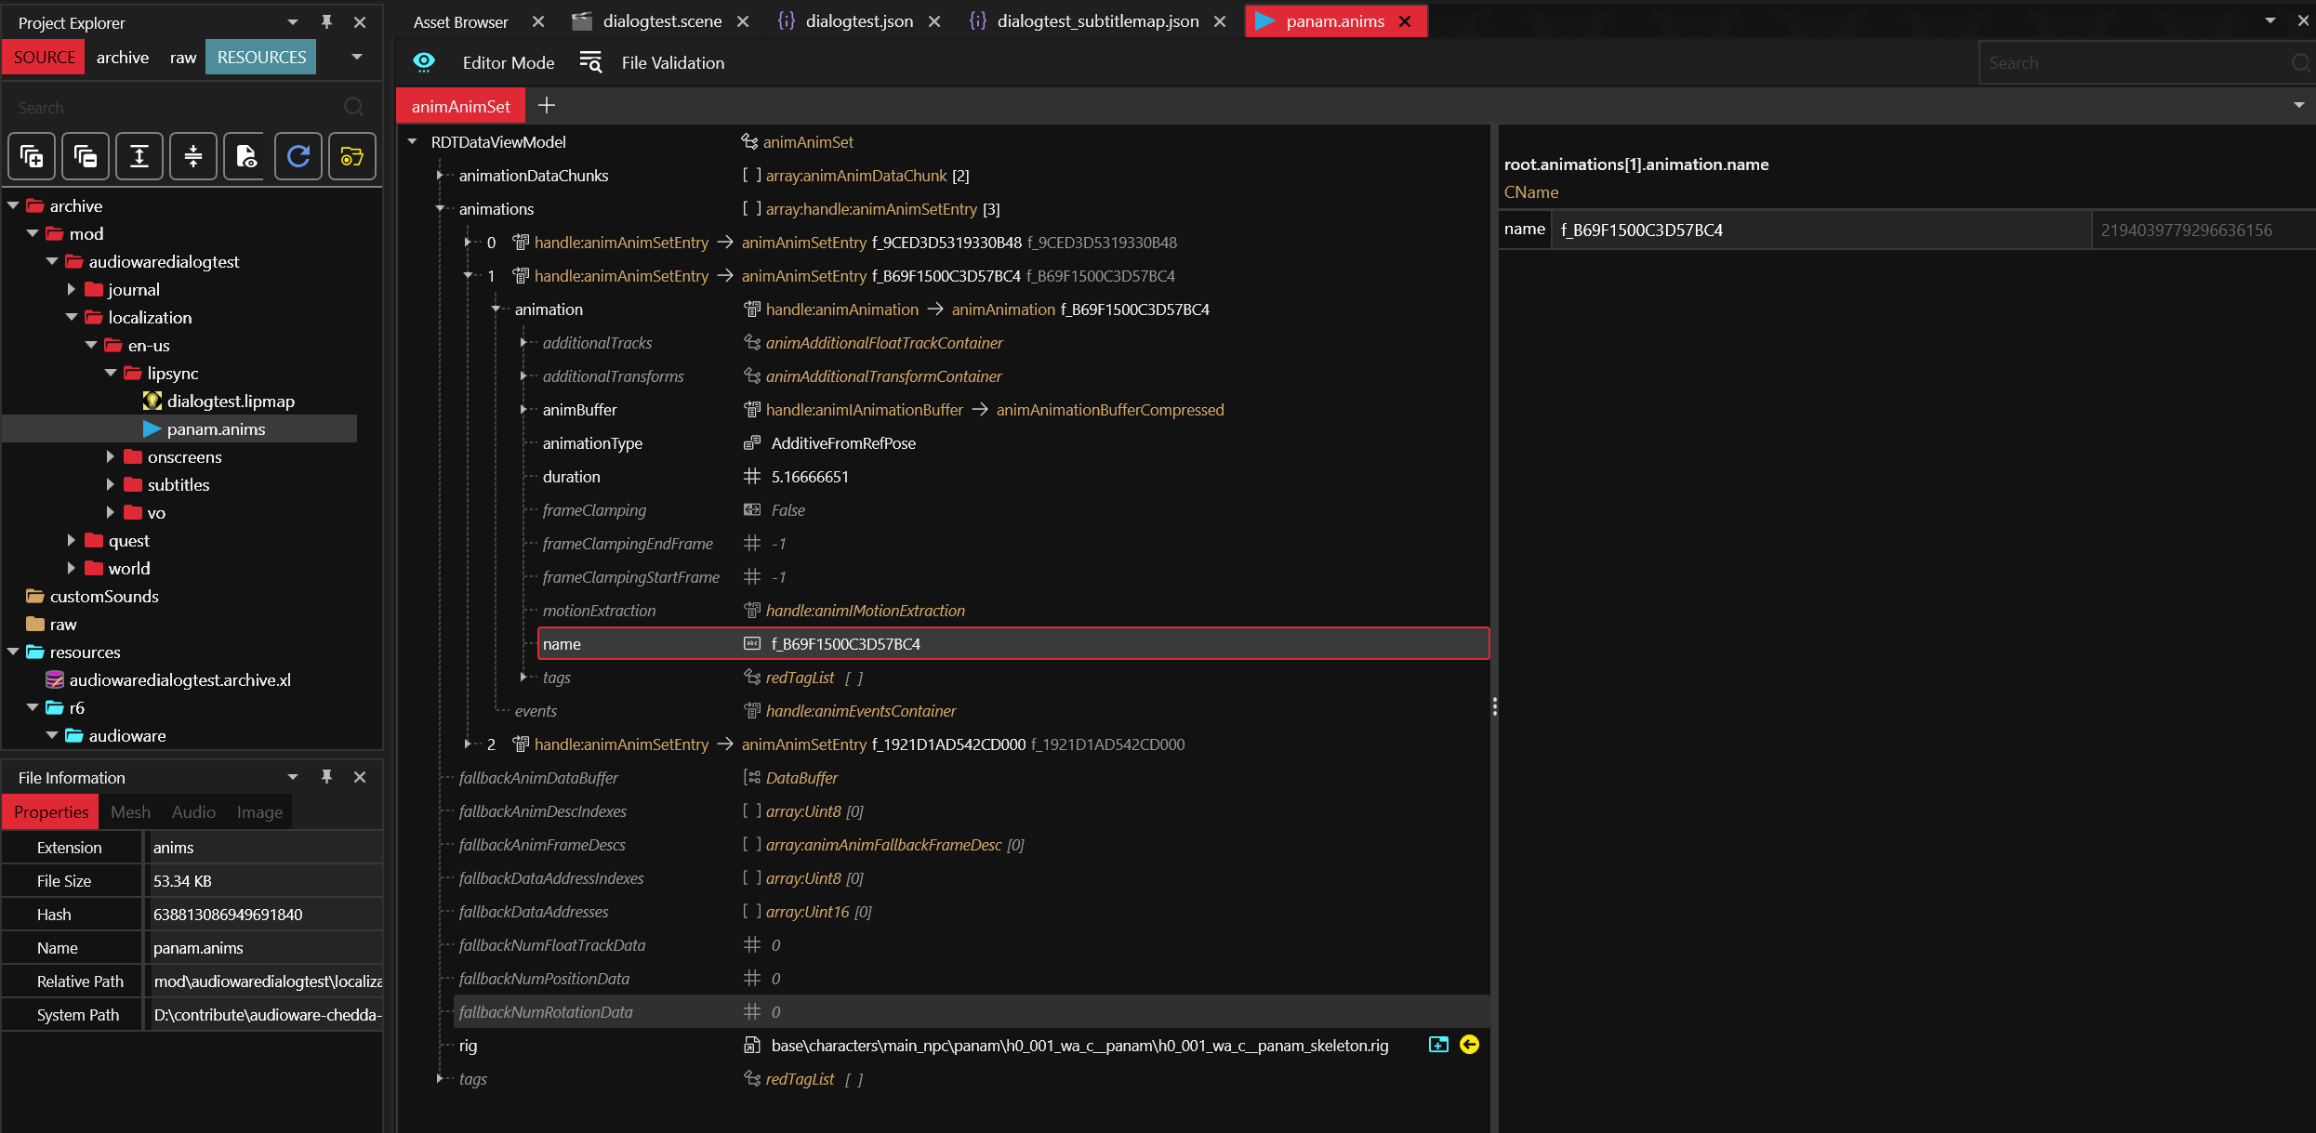The width and height of the screenshot is (2316, 1133).
Task: Click the expand vertically arrows icon
Action: click(139, 156)
